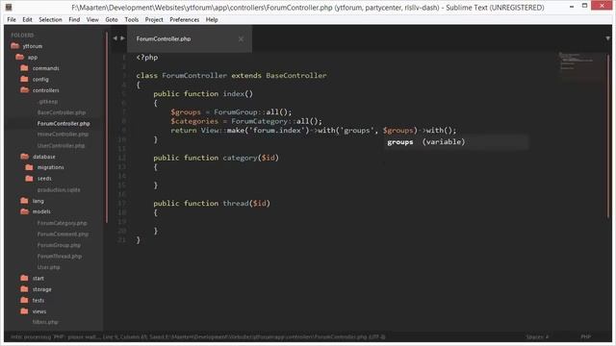Open the Help menu
The image size is (616, 346).
coord(212,19)
